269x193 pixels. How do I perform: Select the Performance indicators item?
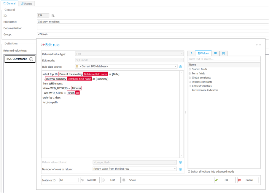coord(205,90)
